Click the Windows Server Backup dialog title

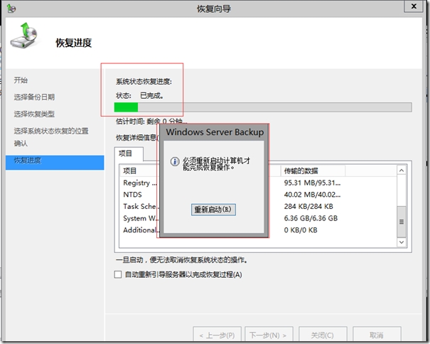[x=215, y=132]
